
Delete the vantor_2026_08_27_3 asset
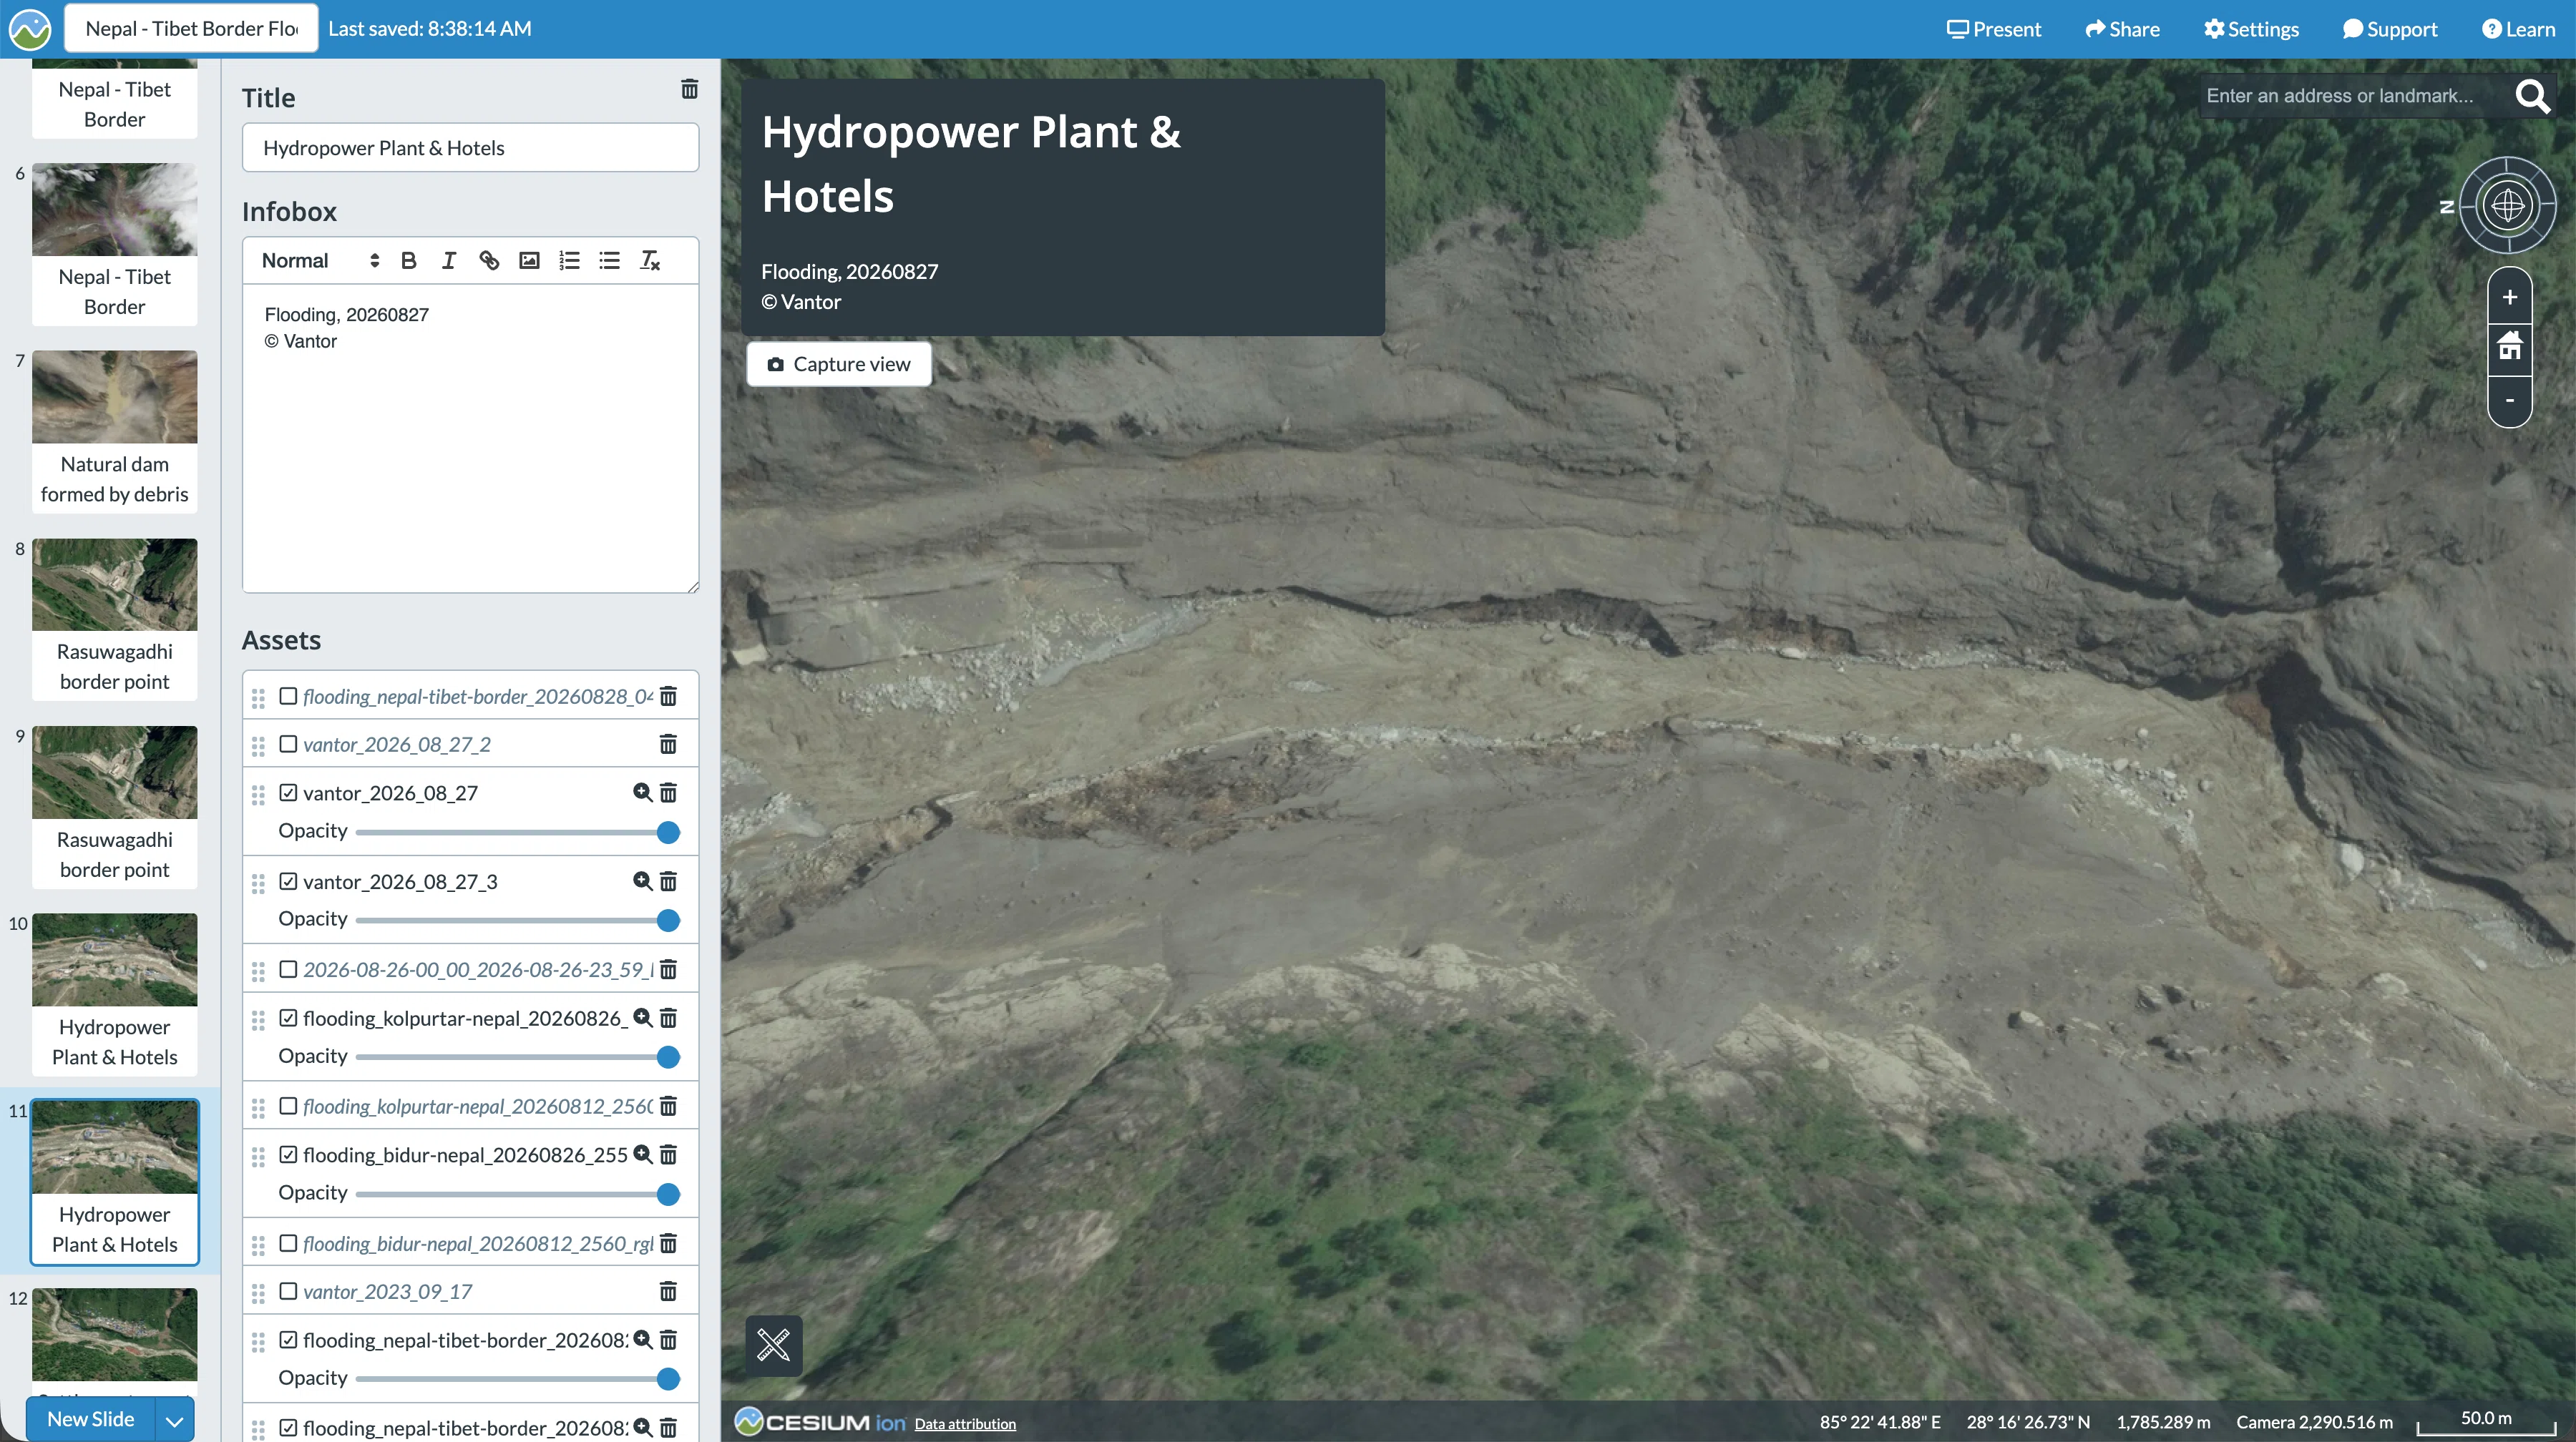pyautogui.click(x=668, y=881)
